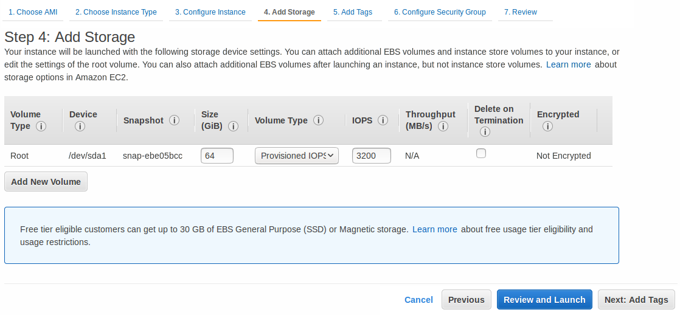Click info icon under Delete on Termination
This screenshot has width=680, height=315.
click(x=485, y=132)
